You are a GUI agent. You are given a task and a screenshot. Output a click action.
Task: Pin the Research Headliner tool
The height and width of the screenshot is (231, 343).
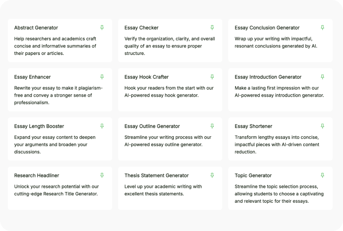(x=102, y=175)
